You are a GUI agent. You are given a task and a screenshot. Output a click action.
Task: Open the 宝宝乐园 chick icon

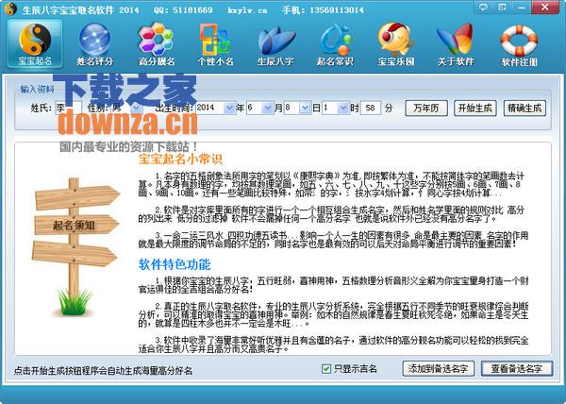click(x=395, y=44)
